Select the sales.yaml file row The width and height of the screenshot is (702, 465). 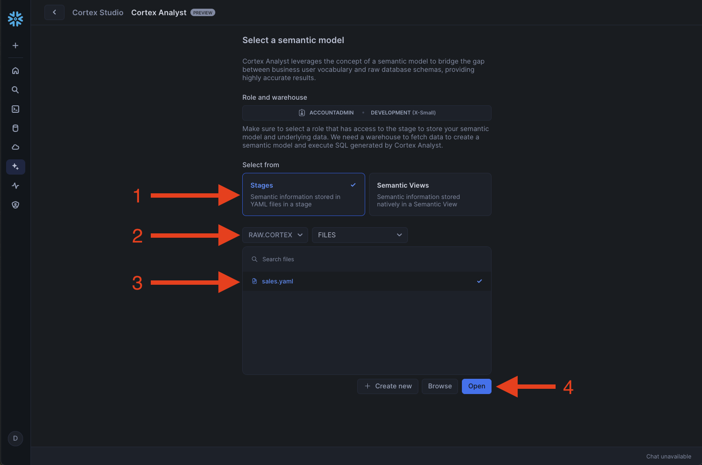(x=366, y=281)
